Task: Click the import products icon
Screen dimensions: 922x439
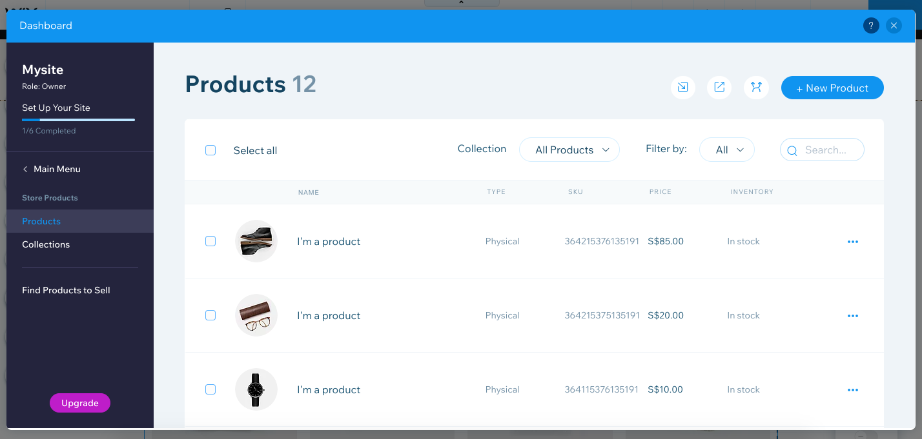Action: pos(683,88)
